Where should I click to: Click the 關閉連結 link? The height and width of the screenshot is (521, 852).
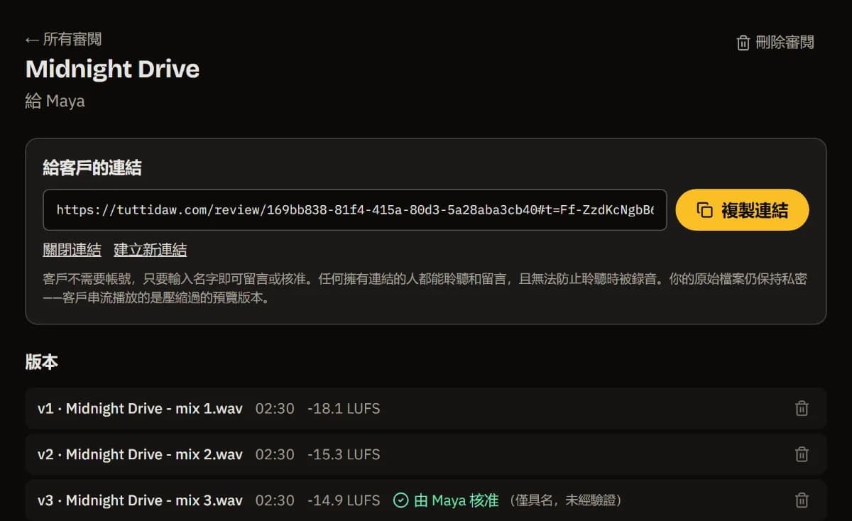72,250
